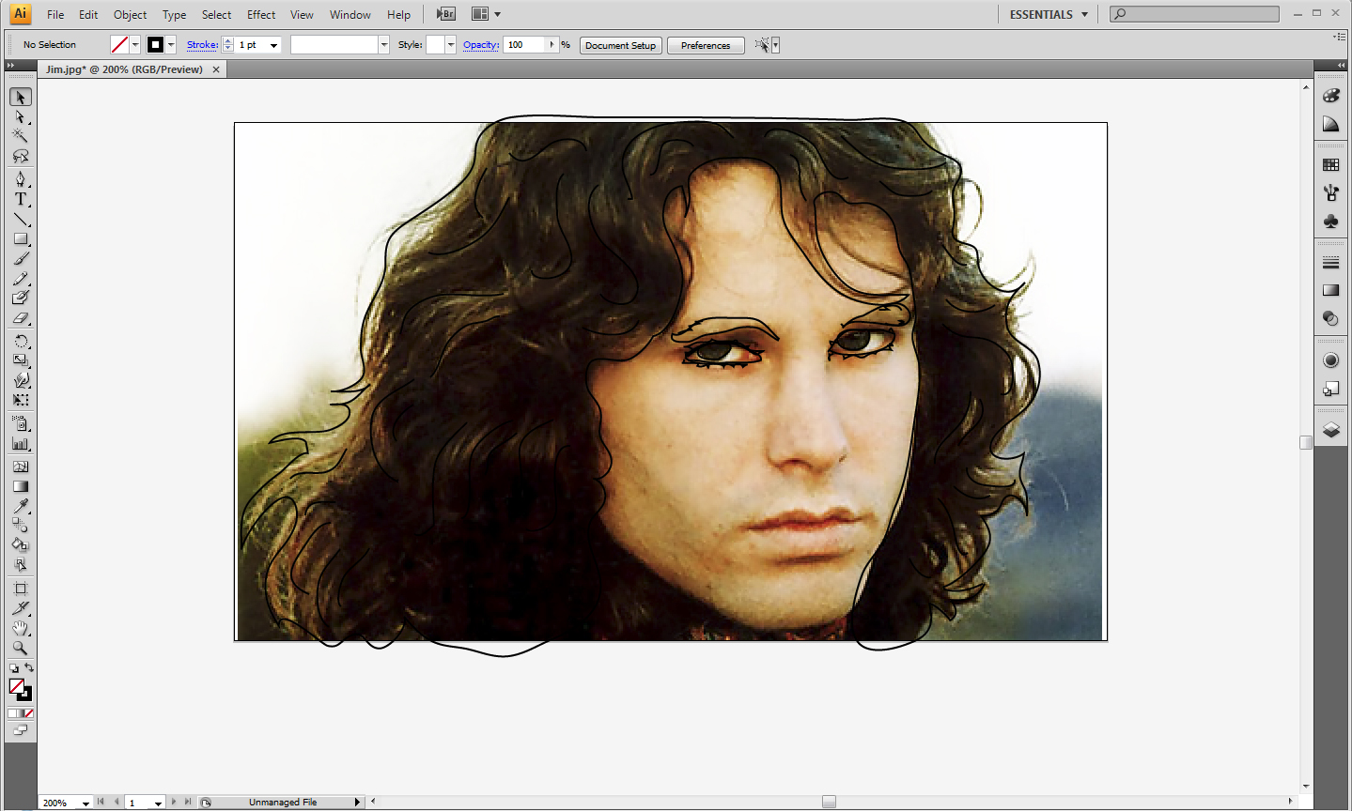Swap fill and stroke colors
The height and width of the screenshot is (811, 1352).
pyautogui.click(x=29, y=667)
